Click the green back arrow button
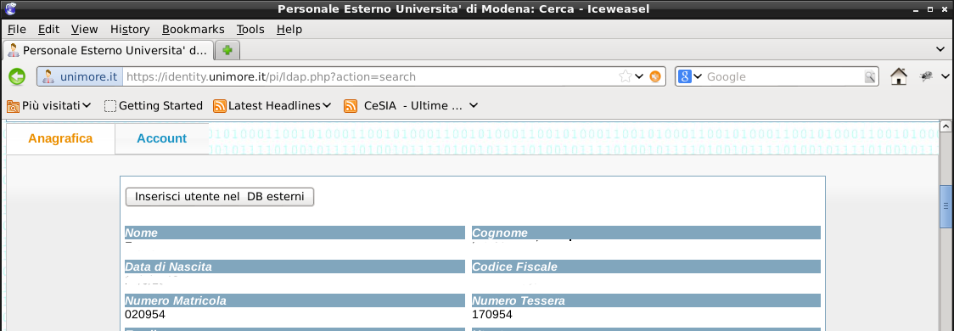954x331 pixels. pos(17,76)
